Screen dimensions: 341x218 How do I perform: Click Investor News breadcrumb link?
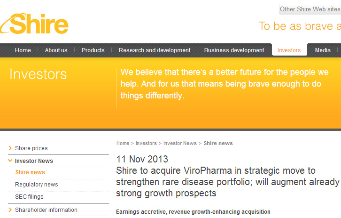(180, 144)
